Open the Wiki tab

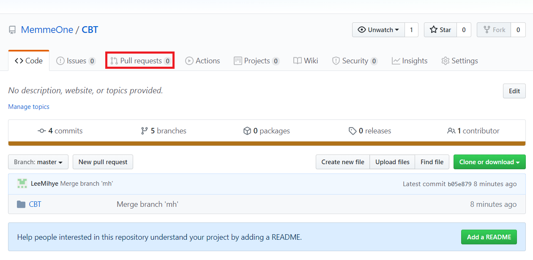point(306,61)
